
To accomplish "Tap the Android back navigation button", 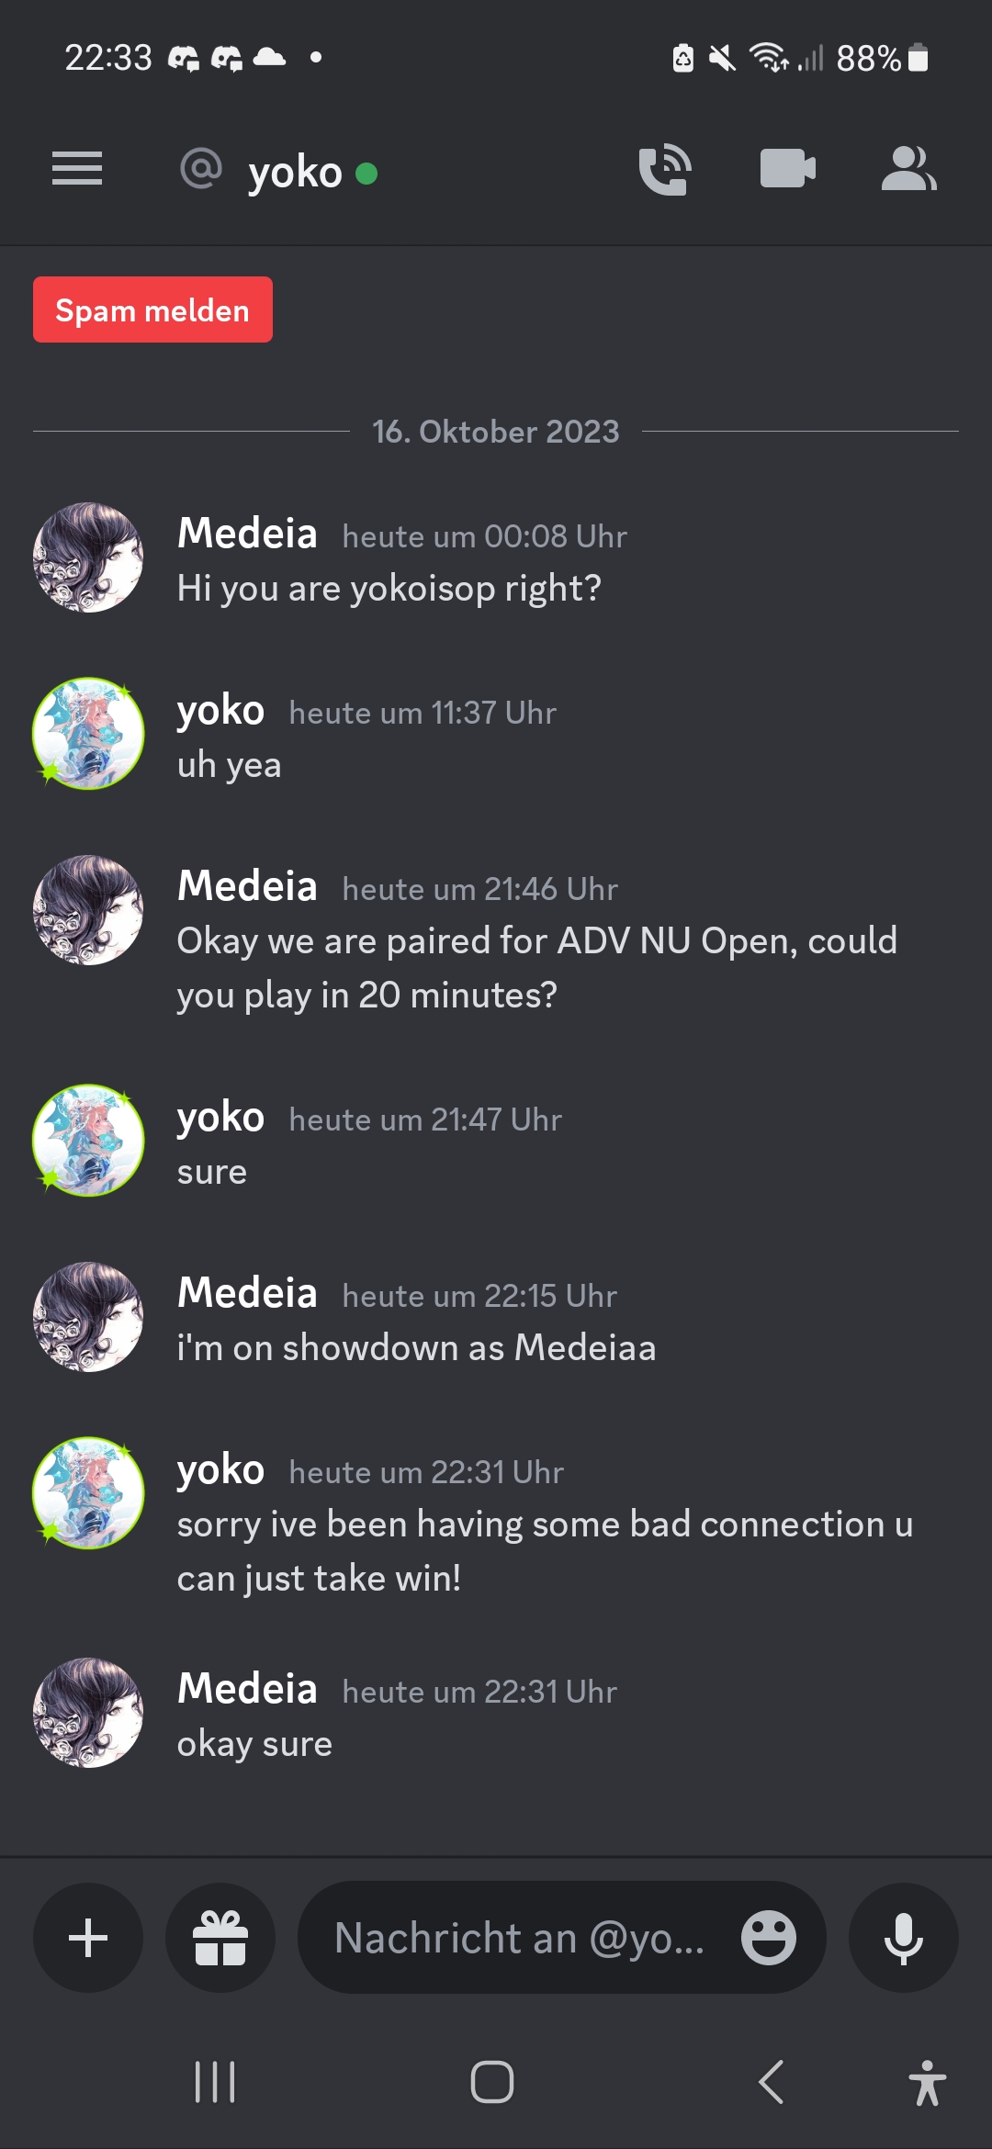I will (x=772, y=2082).
